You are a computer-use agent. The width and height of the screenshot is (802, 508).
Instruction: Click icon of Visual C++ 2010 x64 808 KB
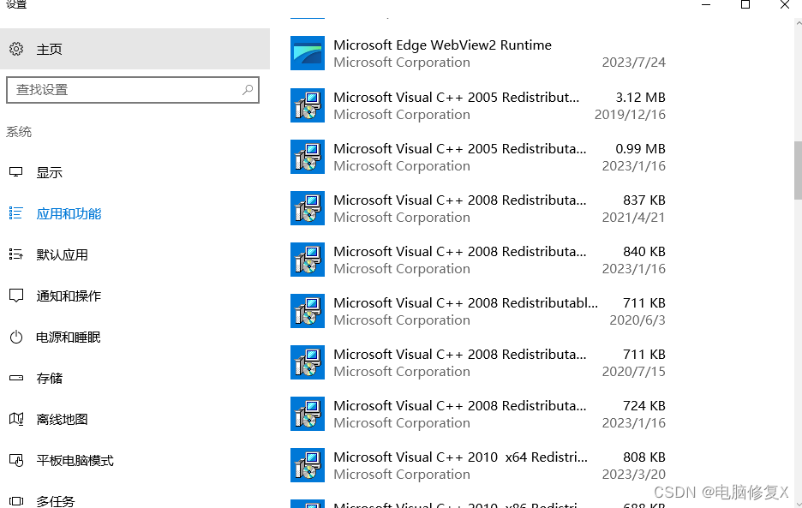point(308,465)
